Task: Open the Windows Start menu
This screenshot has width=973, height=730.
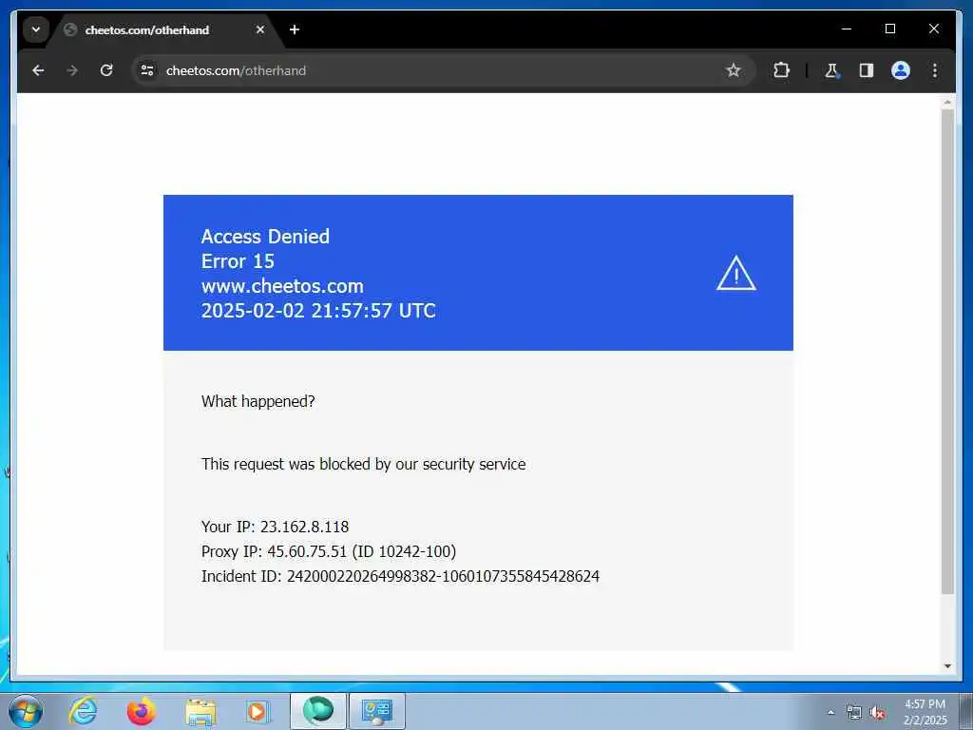Action: [26, 711]
